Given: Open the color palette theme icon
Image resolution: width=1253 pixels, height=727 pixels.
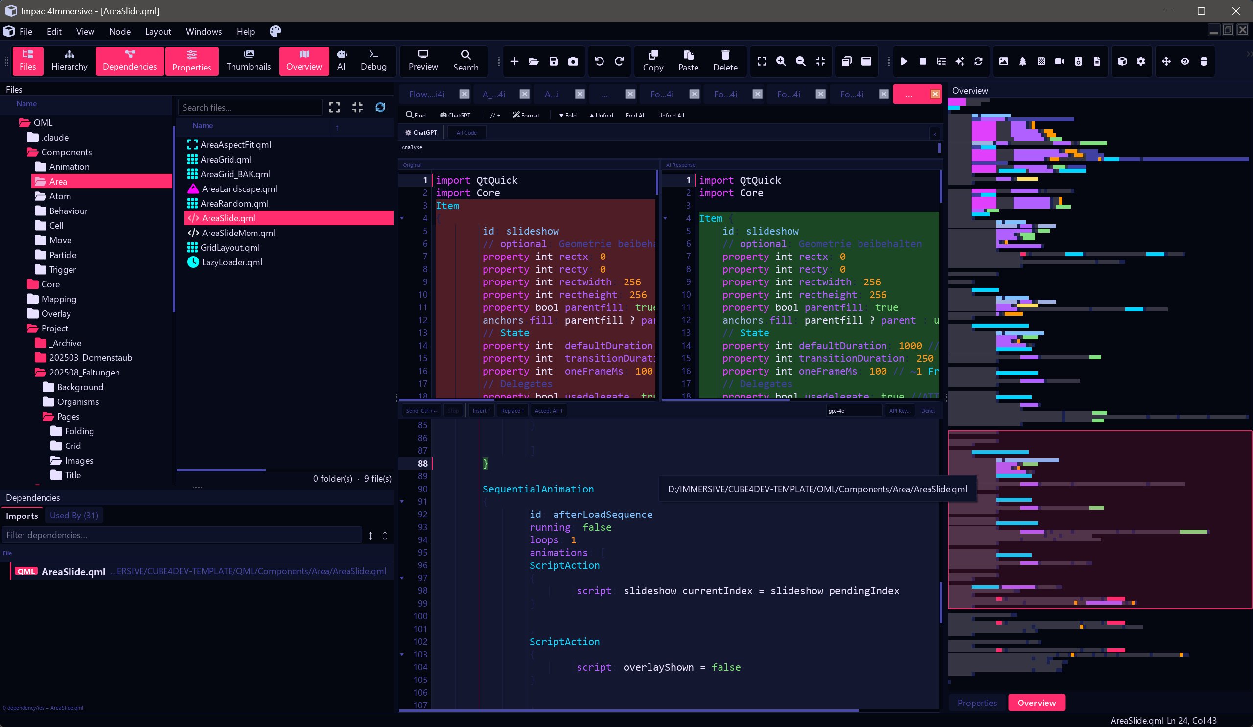Looking at the screenshot, I should pos(275,31).
